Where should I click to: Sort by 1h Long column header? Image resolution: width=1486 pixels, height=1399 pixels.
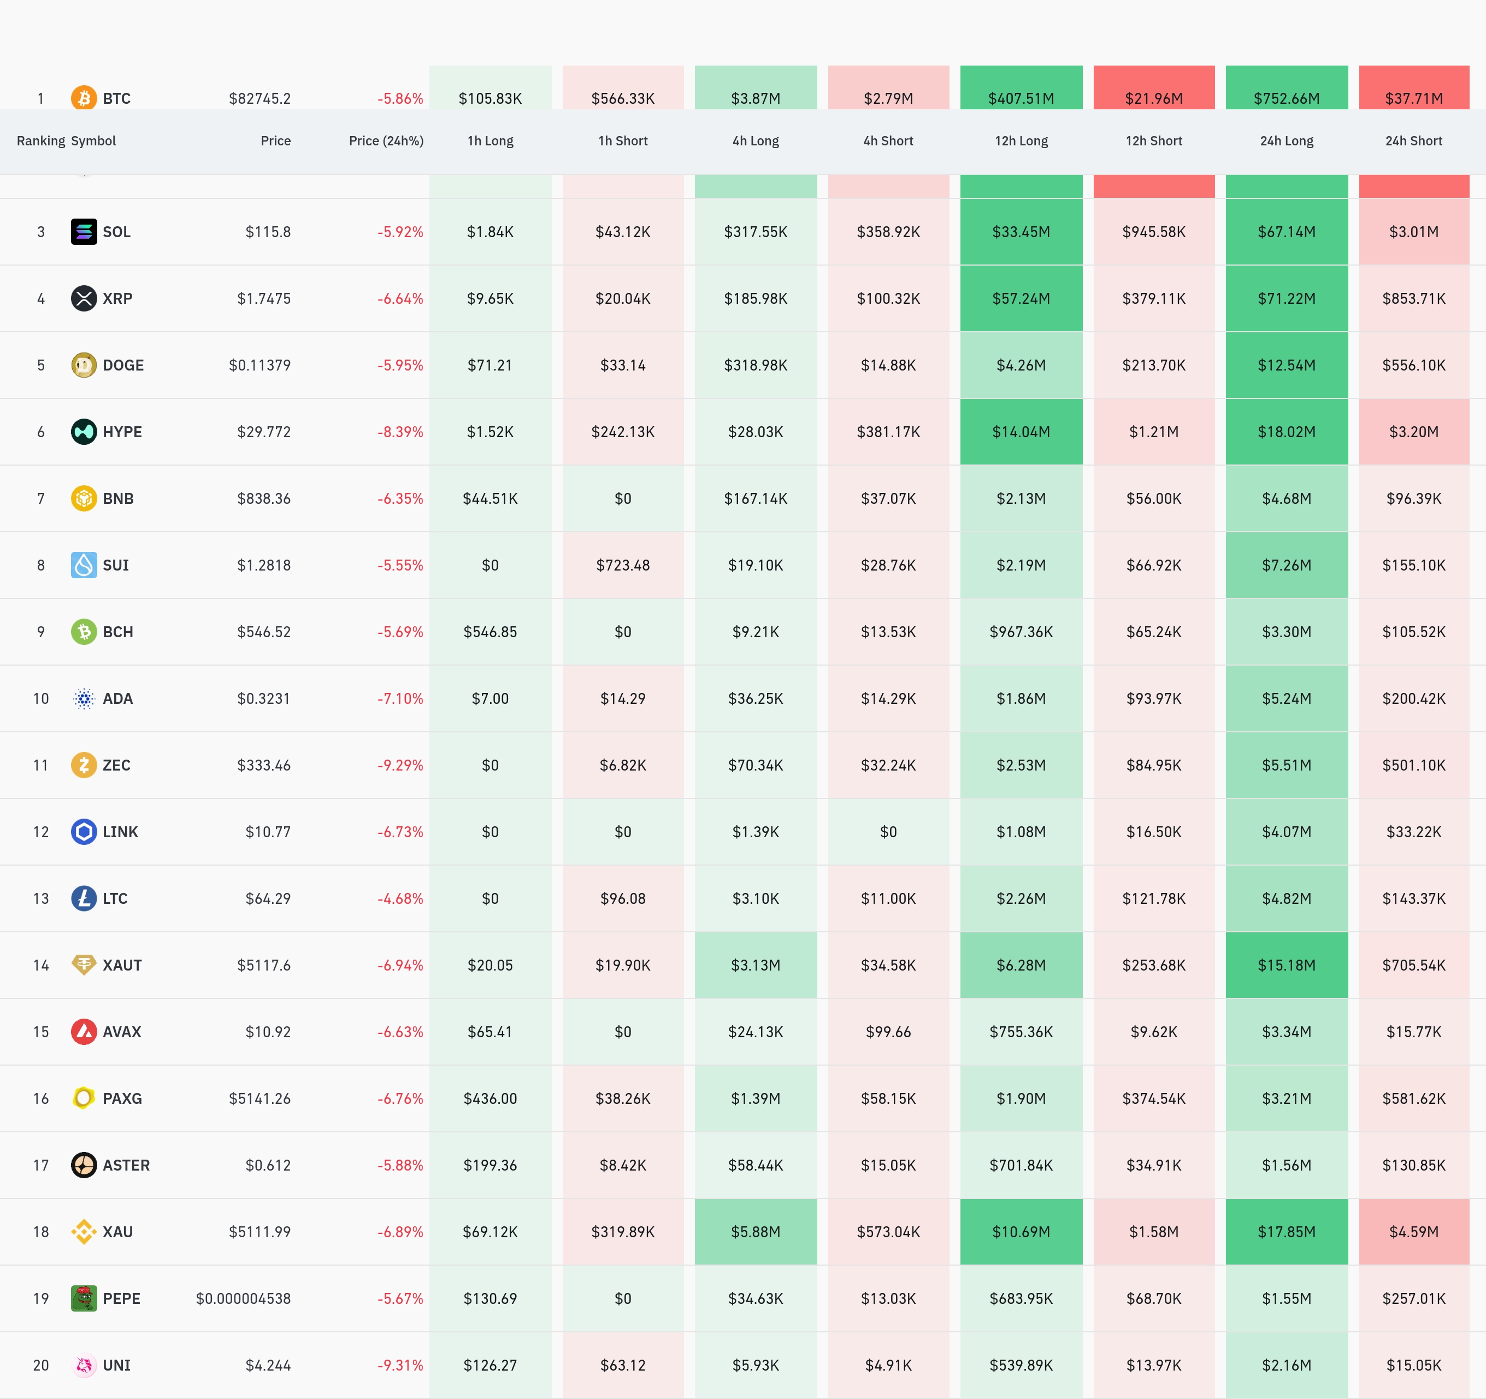pyautogui.click(x=491, y=140)
